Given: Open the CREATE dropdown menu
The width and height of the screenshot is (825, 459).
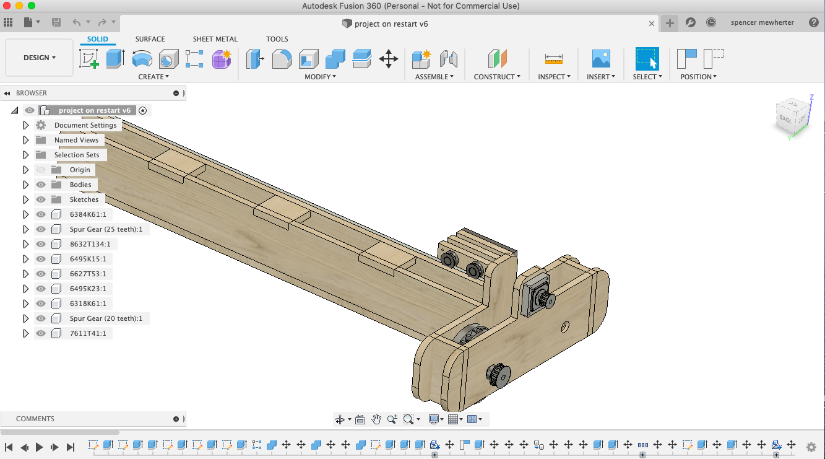Looking at the screenshot, I should pos(153,77).
